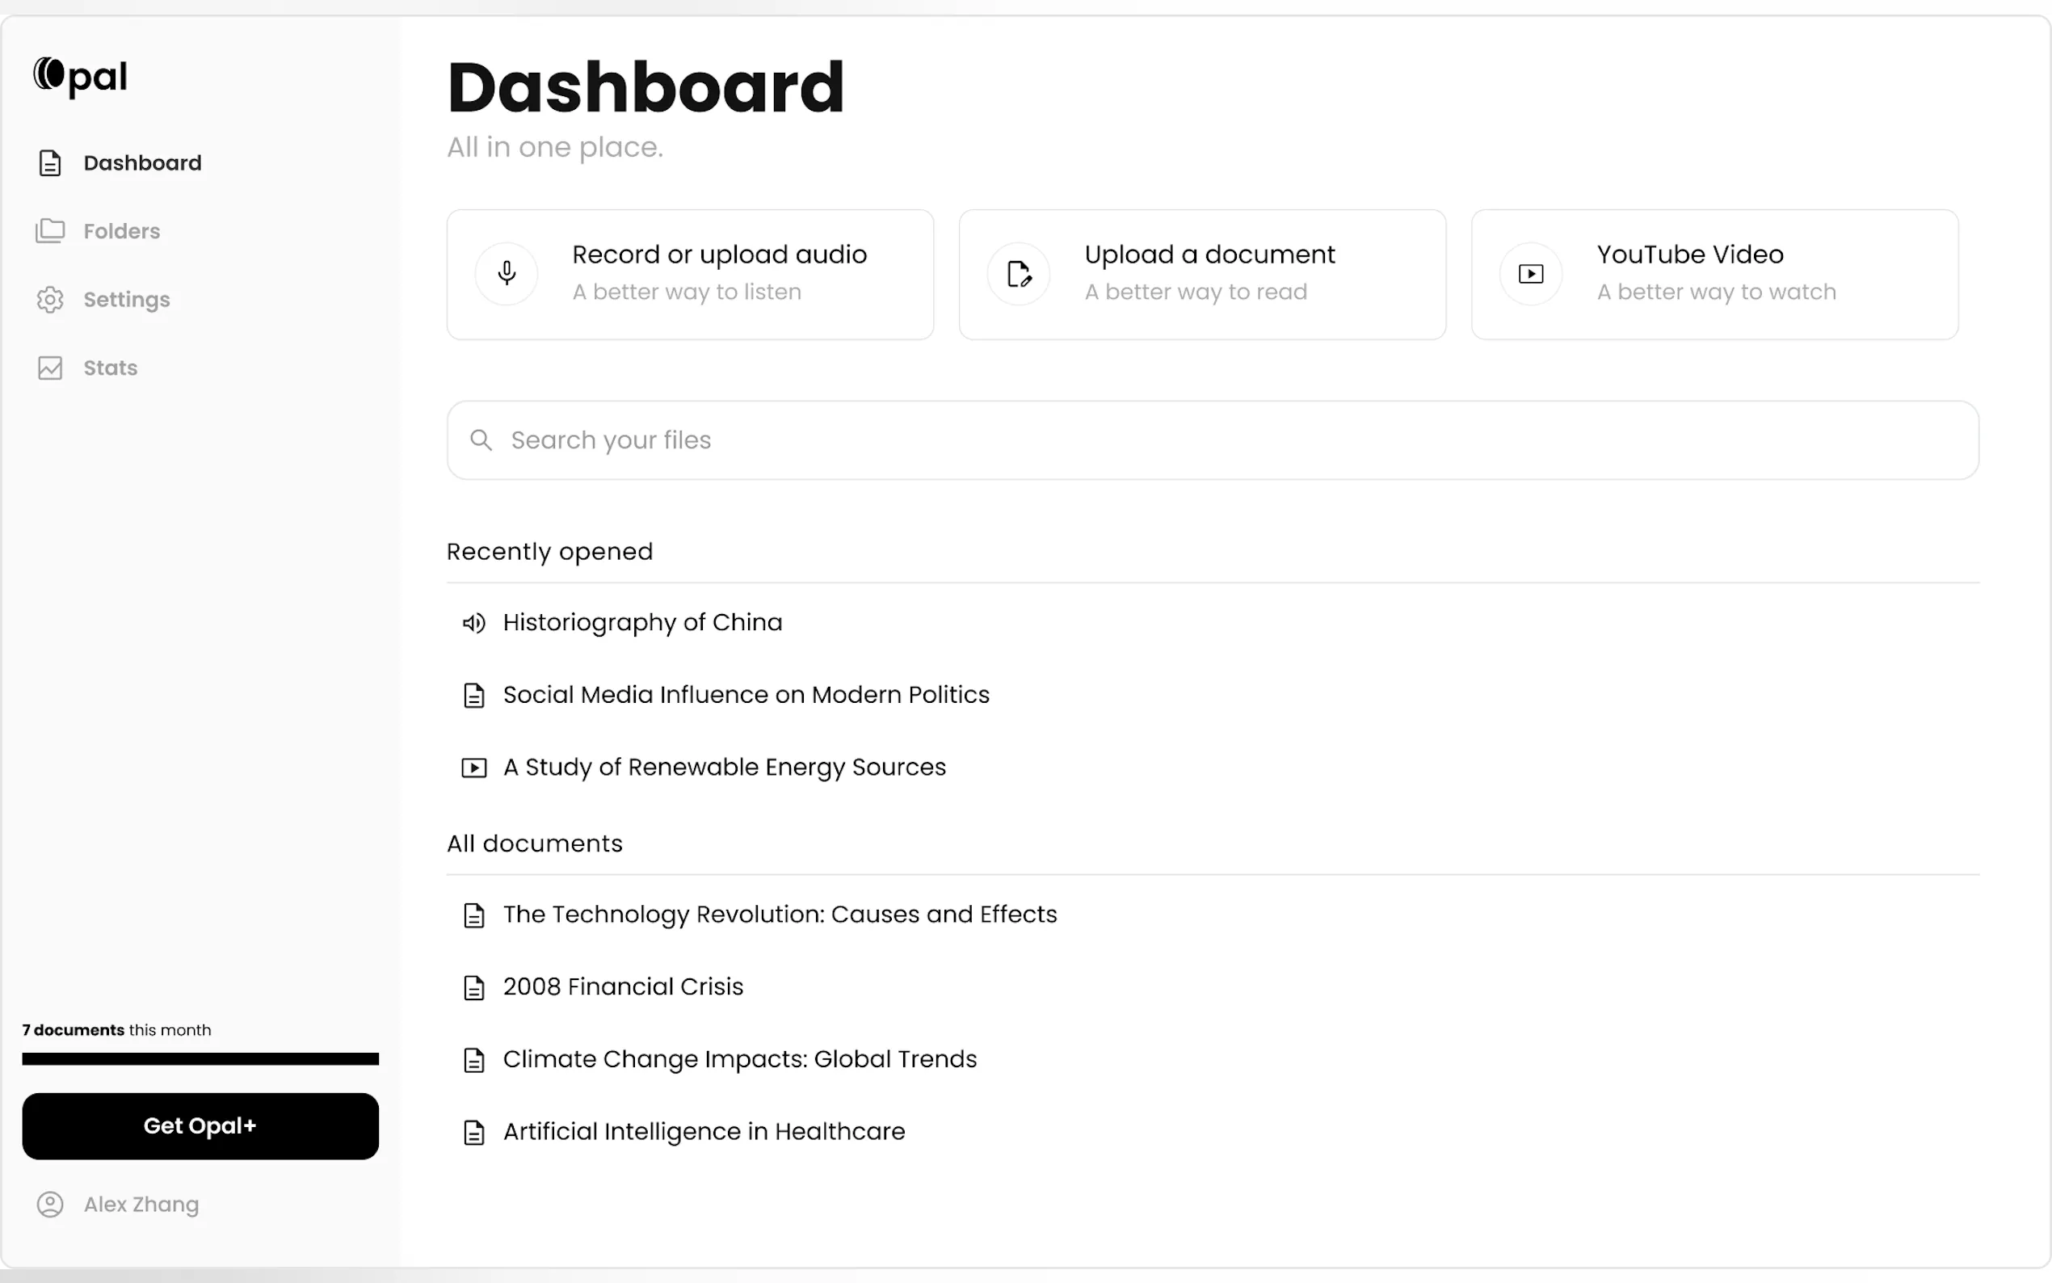Image resolution: width=2052 pixels, height=1283 pixels.
Task: Open Social Media Influence on Modern Politics
Action: [745, 695]
